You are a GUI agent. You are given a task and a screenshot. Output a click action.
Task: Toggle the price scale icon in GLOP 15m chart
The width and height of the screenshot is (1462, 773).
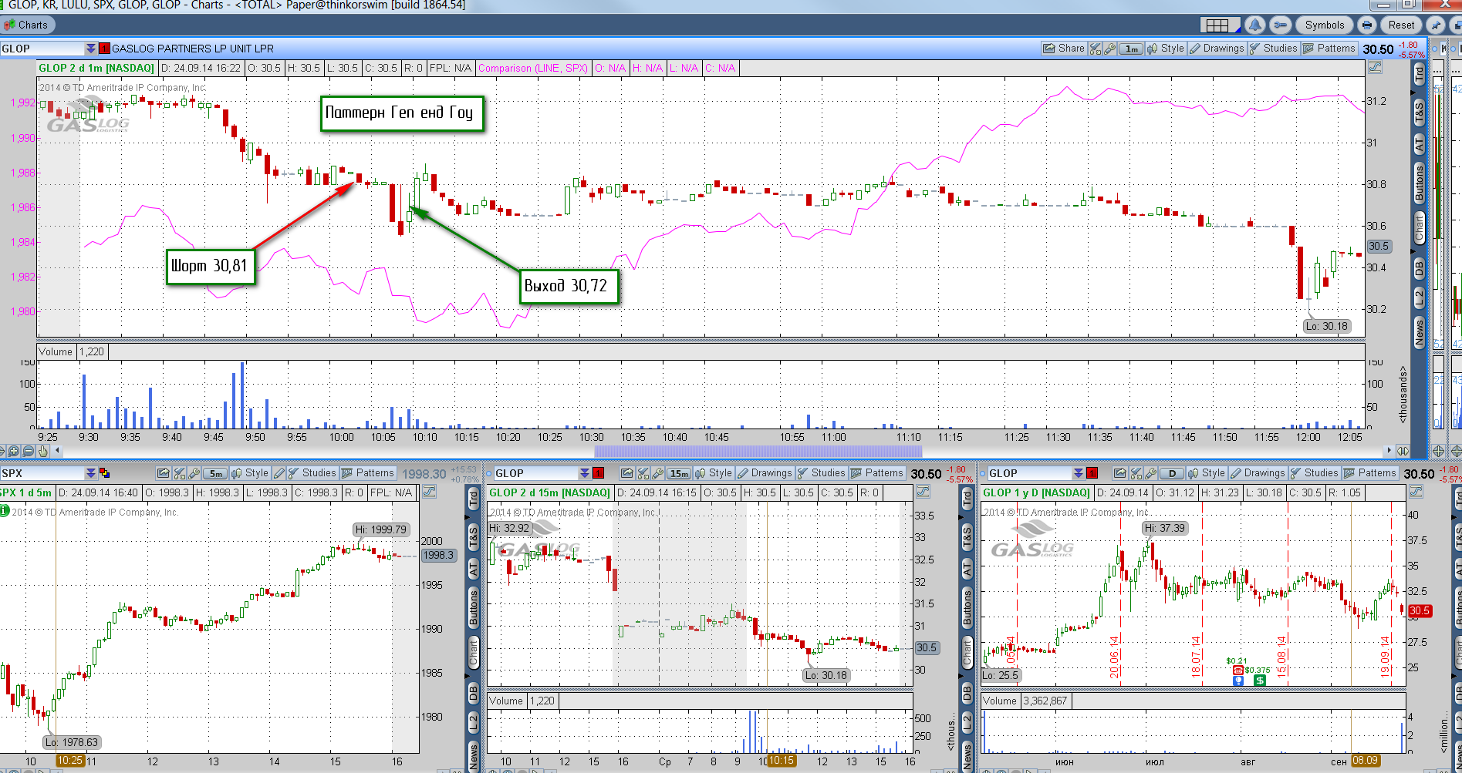tap(923, 492)
